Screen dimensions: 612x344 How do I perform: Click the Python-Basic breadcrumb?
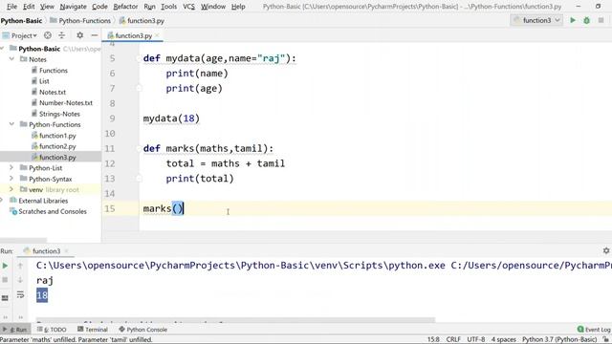(21, 21)
